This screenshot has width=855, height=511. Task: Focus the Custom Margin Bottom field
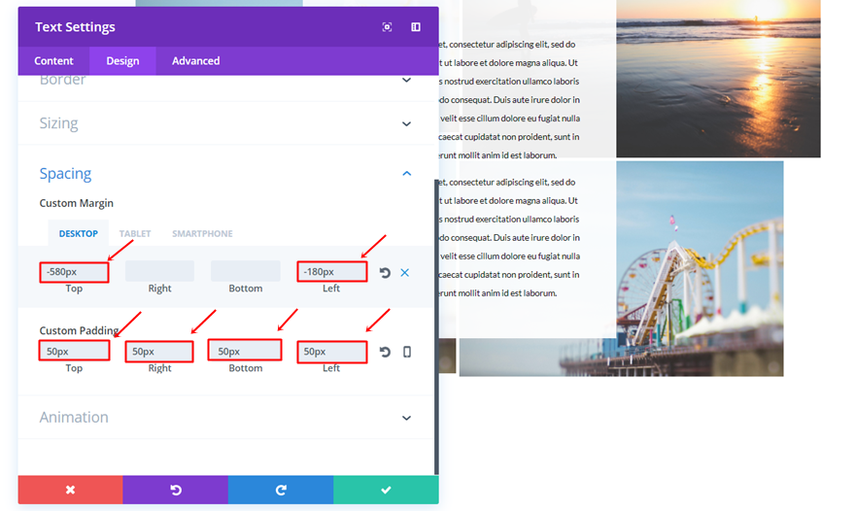tap(246, 271)
